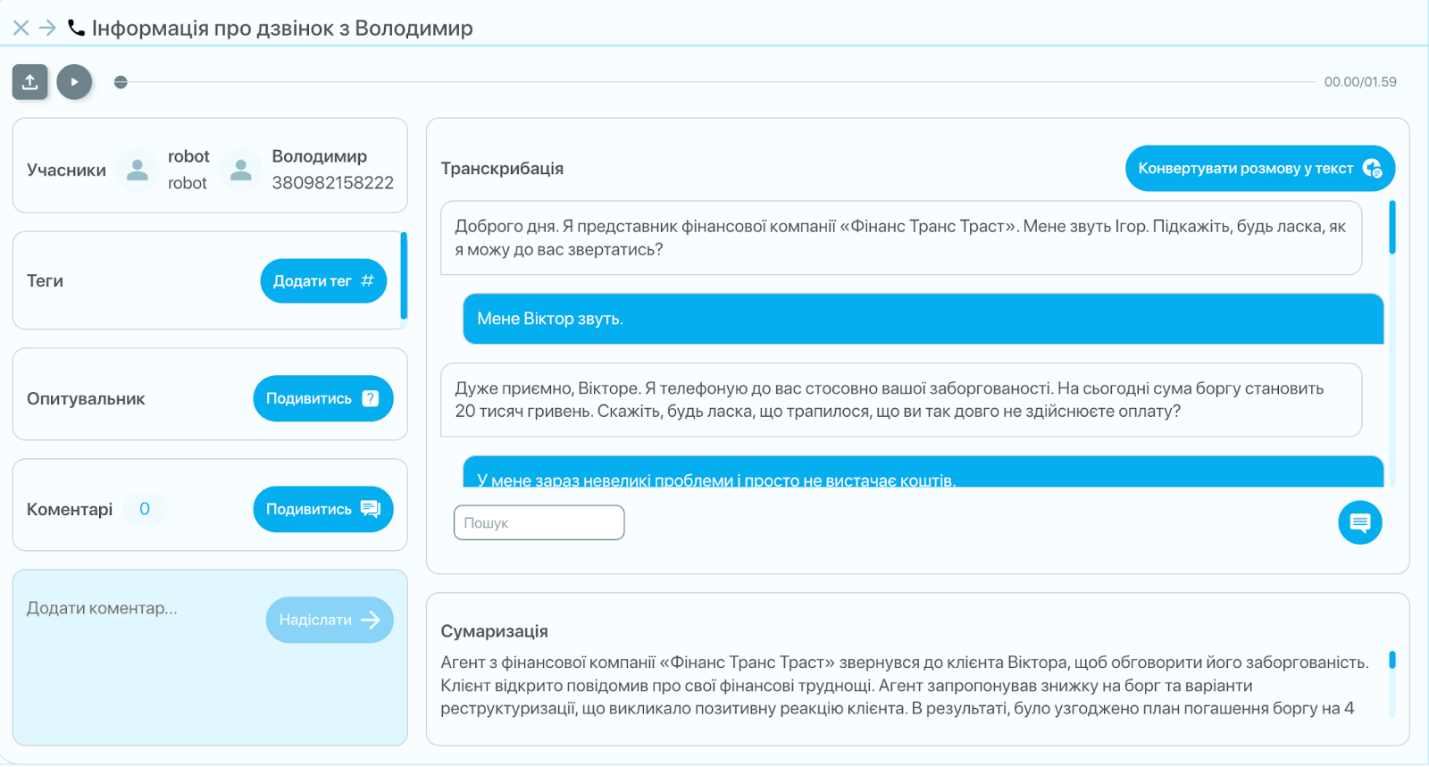Click the Учасники label
The height and width of the screenshot is (767, 1429).
tap(66, 171)
